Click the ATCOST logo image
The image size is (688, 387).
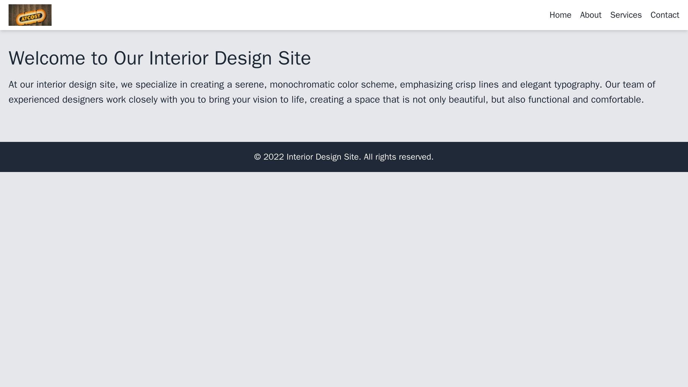[x=30, y=15]
